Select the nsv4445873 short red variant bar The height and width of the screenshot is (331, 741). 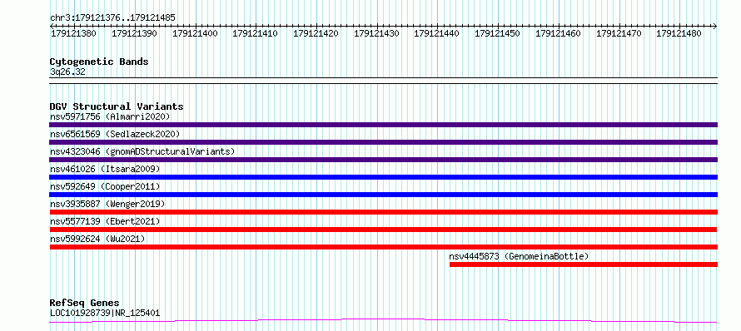[x=584, y=264]
